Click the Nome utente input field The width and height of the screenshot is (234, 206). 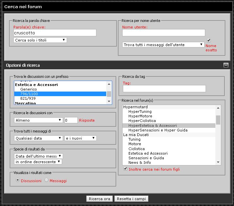click(x=164, y=33)
